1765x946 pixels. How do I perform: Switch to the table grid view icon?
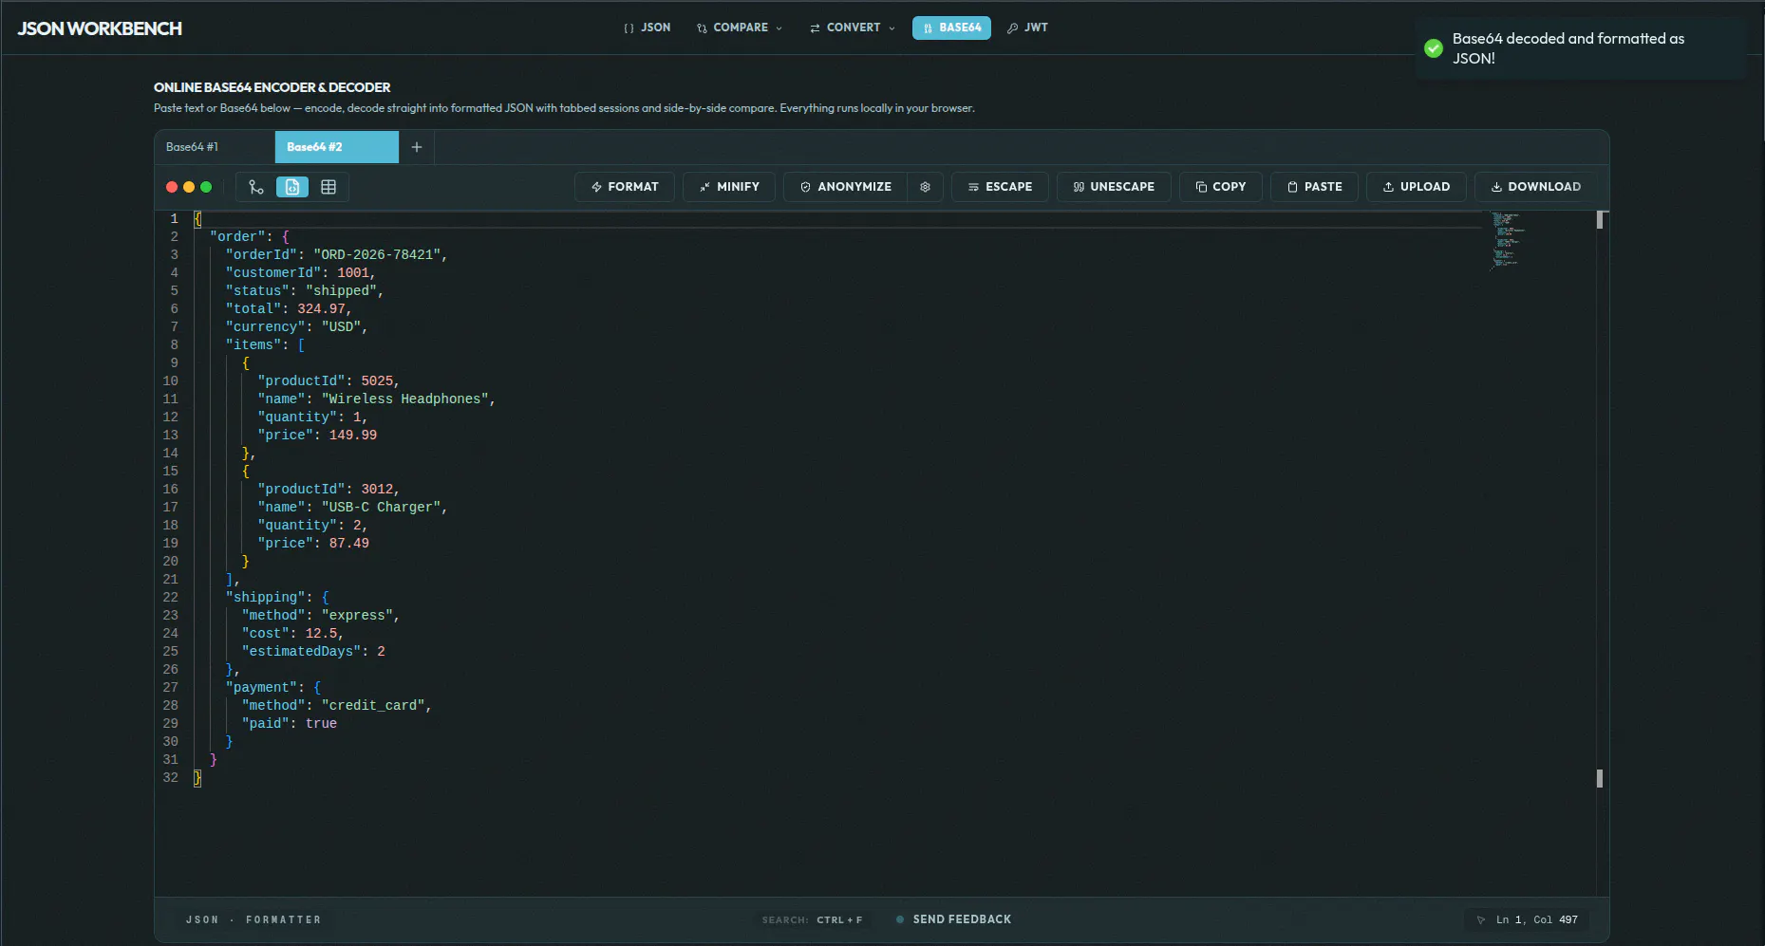pos(329,187)
